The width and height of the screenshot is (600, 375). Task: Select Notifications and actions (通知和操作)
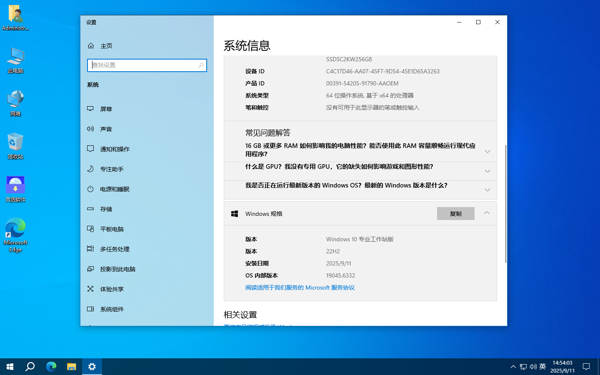click(115, 149)
